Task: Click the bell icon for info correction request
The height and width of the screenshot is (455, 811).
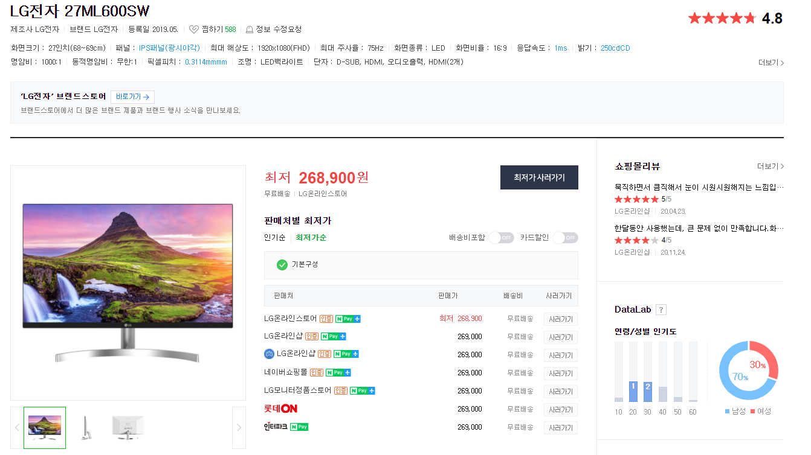Action: pyautogui.click(x=249, y=29)
